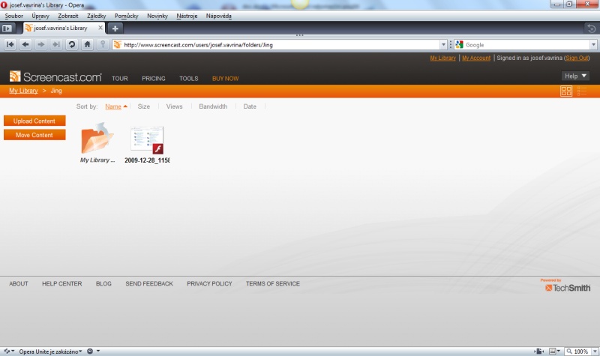This screenshot has height=356, width=600.
Task: Open the closed tabs trash icon
Action: [591, 28]
